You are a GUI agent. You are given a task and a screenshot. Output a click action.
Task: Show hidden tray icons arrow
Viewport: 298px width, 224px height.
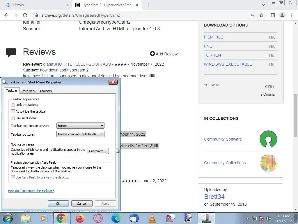[247, 218]
